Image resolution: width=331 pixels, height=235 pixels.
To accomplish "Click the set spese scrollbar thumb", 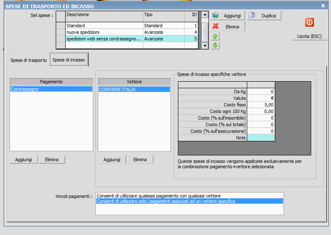I will coord(205,32).
